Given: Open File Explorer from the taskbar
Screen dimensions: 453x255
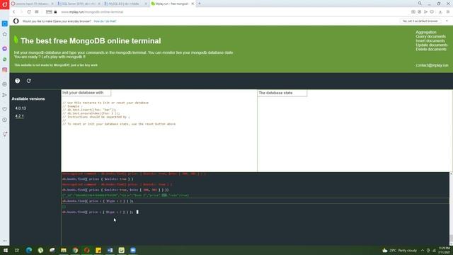Looking at the screenshot, I should [64, 250].
